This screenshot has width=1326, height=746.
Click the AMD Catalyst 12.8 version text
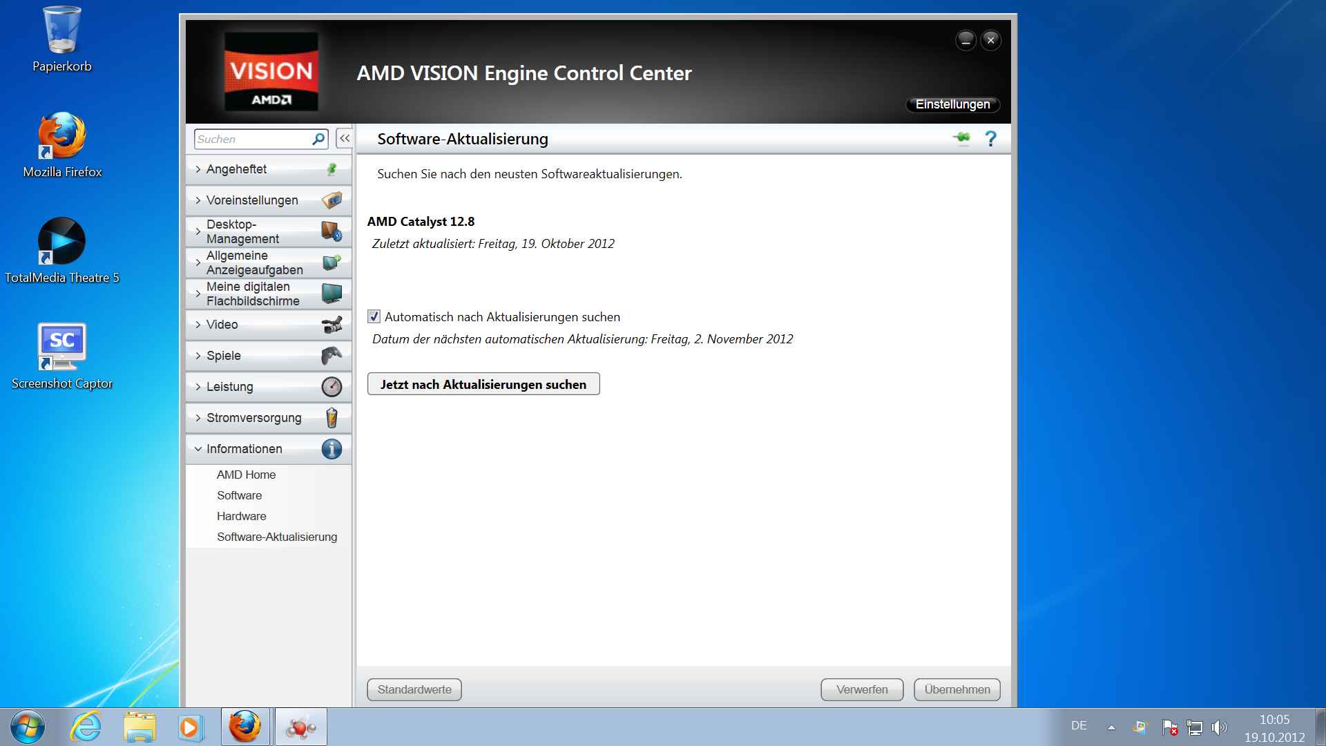coord(421,222)
